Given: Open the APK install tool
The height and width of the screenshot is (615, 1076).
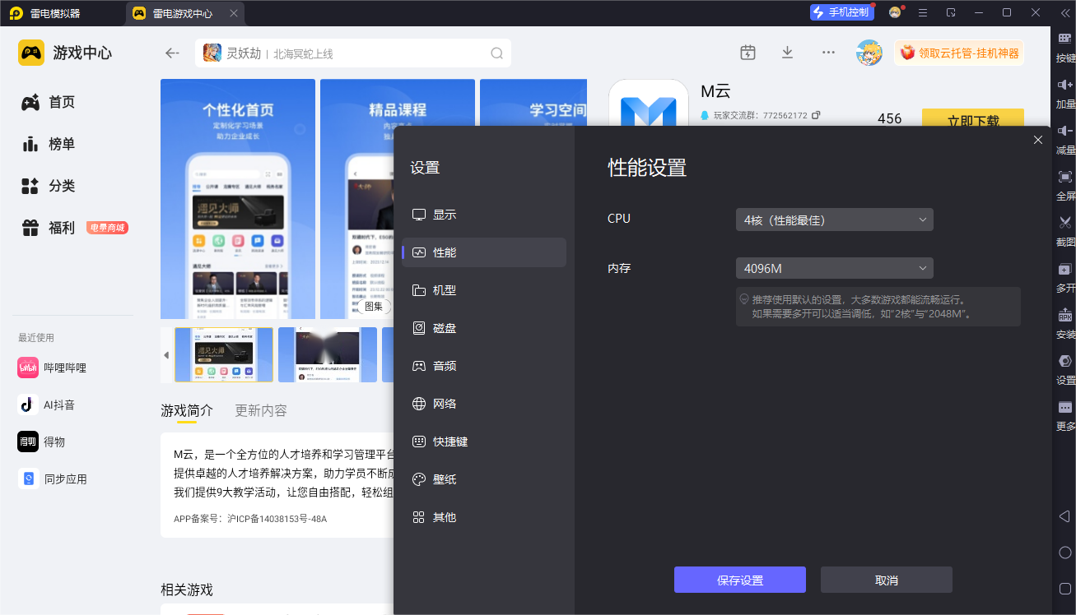Looking at the screenshot, I should [1064, 316].
